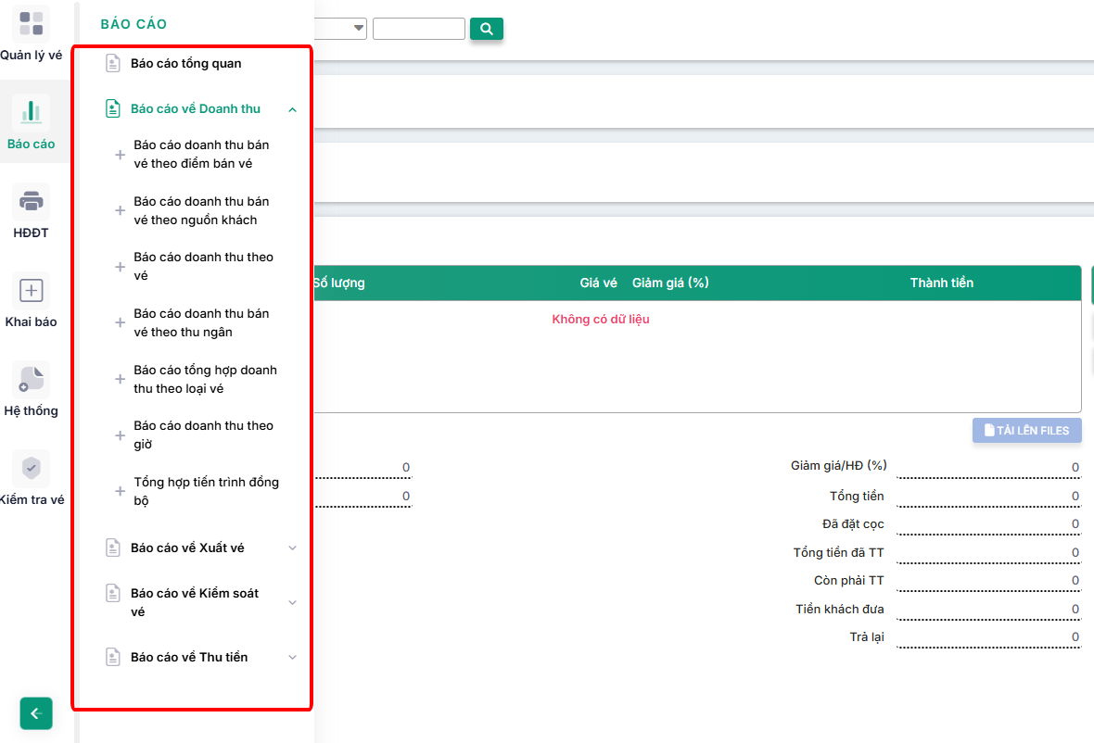This screenshot has height=743, width=1094.
Task: Click the search text input field
Action: point(418,29)
